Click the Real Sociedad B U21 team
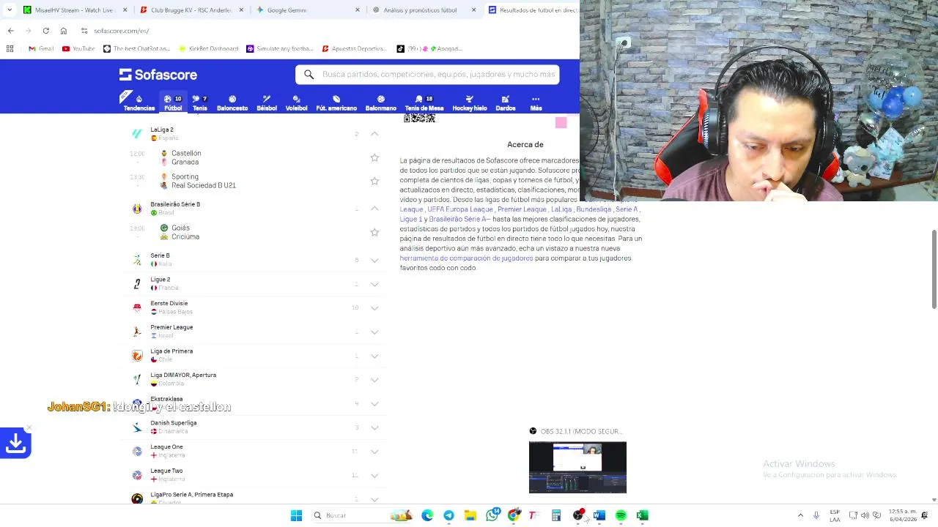Screen dimensions: 938x527 click(204, 185)
